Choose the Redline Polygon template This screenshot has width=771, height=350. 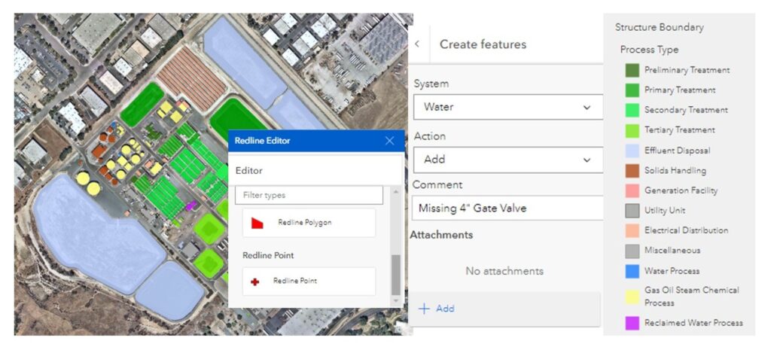305,223
